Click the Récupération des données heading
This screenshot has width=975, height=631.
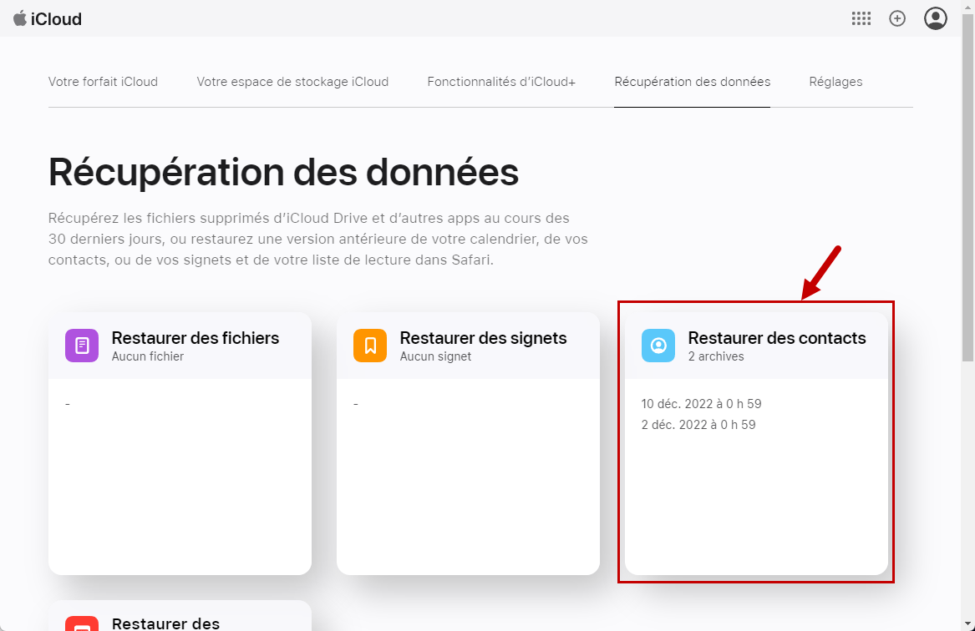283,172
